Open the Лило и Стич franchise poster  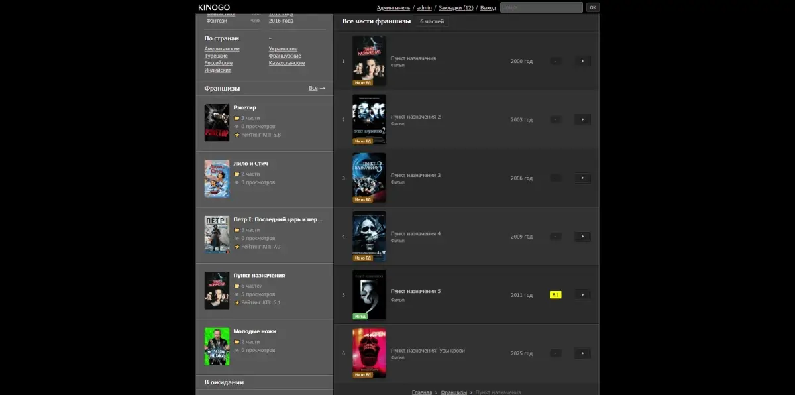[x=217, y=178]
